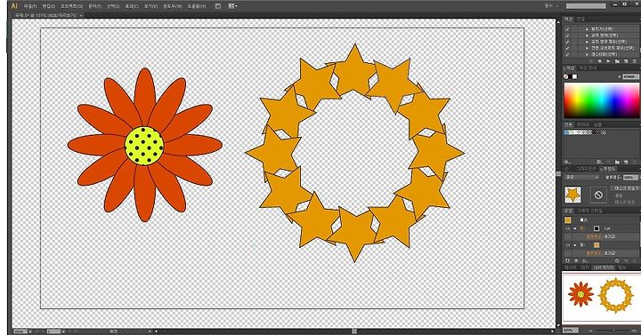
Task: Click the Begin Recording icon in Actions panel
Action: tap(600, 61)
